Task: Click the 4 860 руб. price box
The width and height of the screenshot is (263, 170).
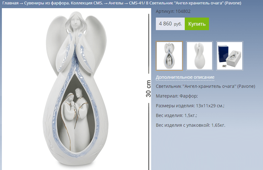Action: pos(170,24)
